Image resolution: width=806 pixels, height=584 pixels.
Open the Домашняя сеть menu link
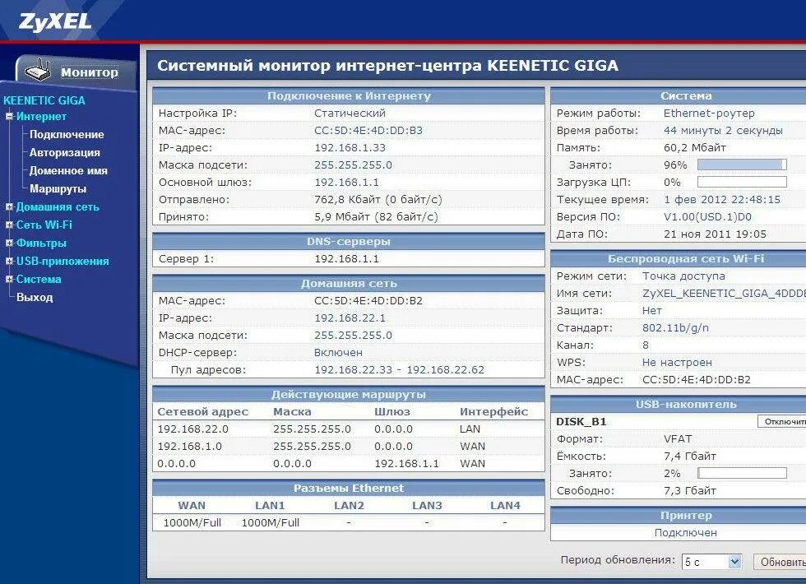pyautogui.click(x=58, y=207)
